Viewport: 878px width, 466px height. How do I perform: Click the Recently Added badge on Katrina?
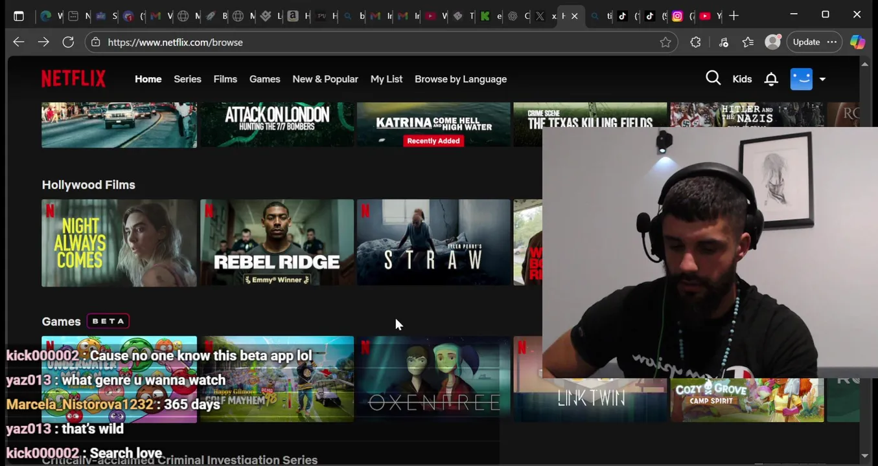[433, 140]
